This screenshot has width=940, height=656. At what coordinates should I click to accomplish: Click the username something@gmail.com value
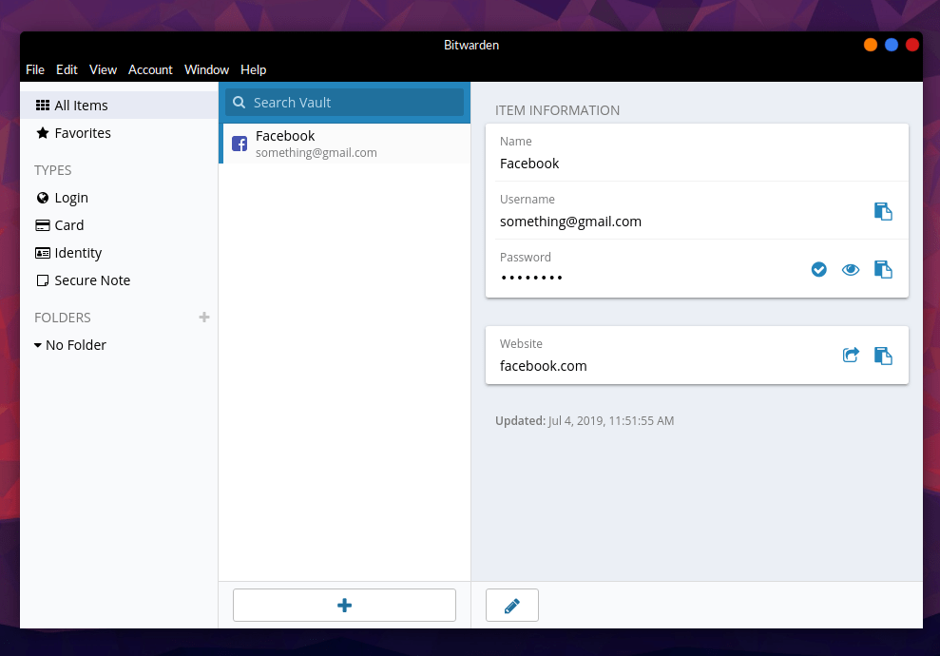570,222
